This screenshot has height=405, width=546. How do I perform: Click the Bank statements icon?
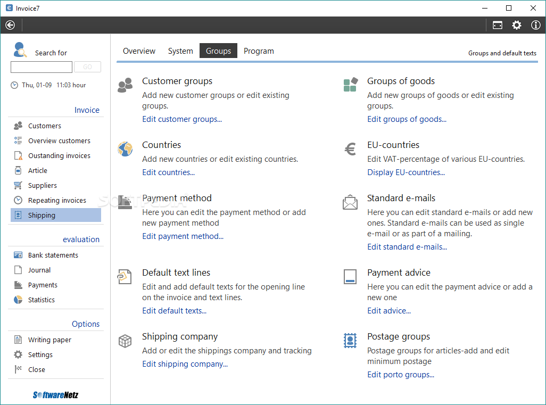(x=18, y=255)
